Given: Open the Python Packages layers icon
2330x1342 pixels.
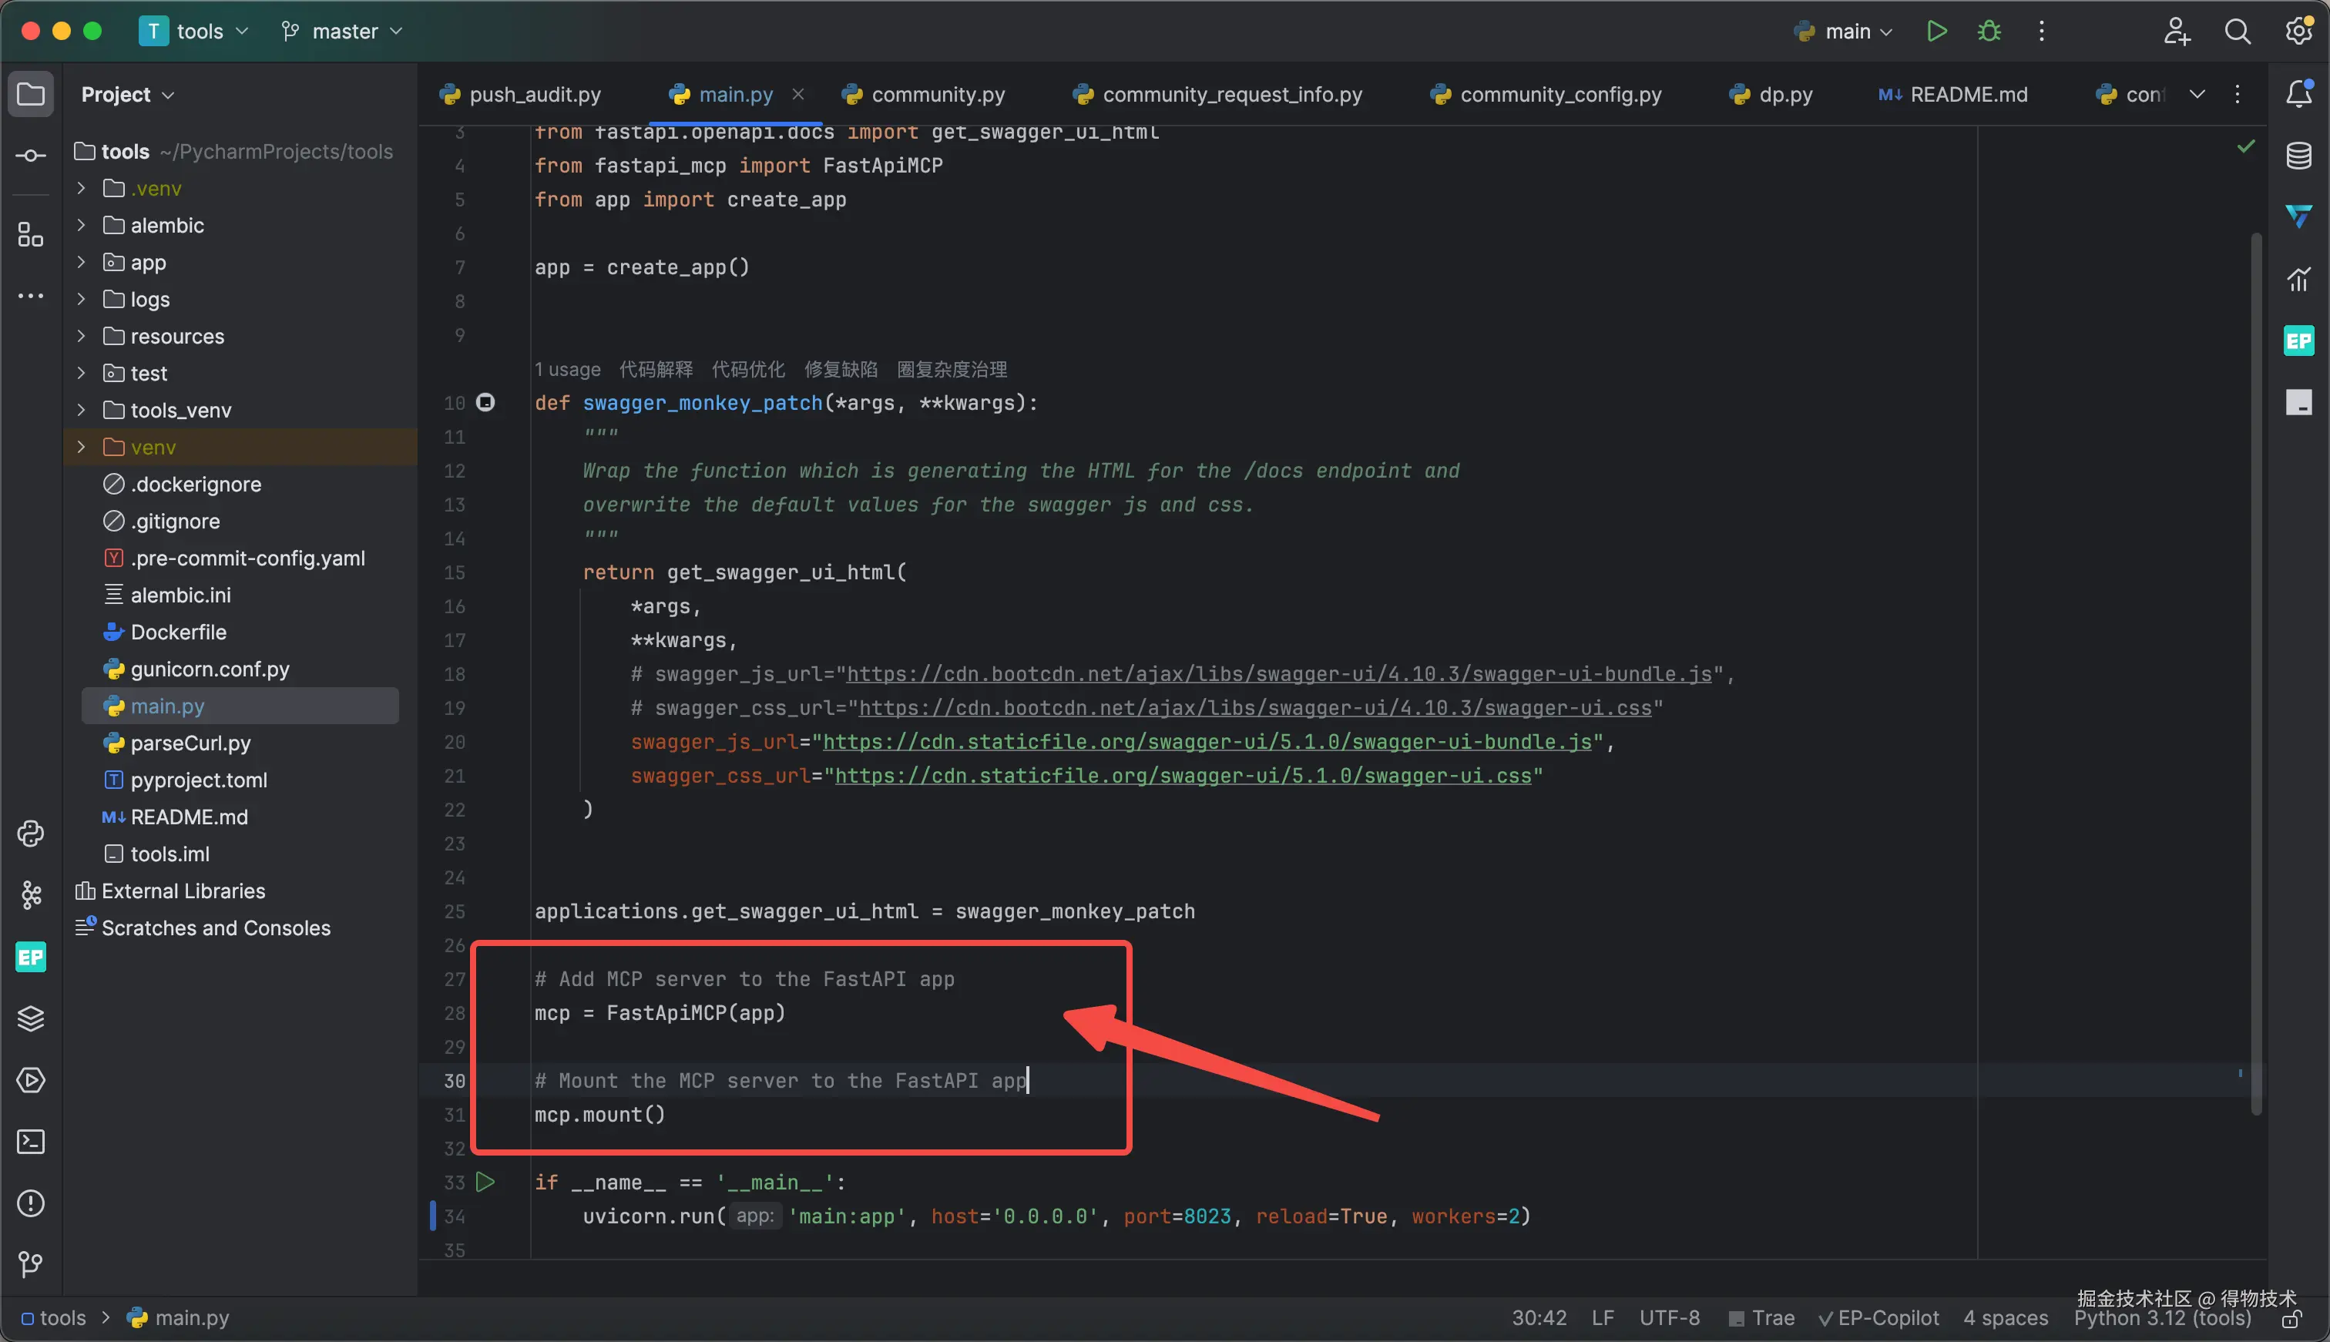Looking at the screenshot, I should point(30,1018).
